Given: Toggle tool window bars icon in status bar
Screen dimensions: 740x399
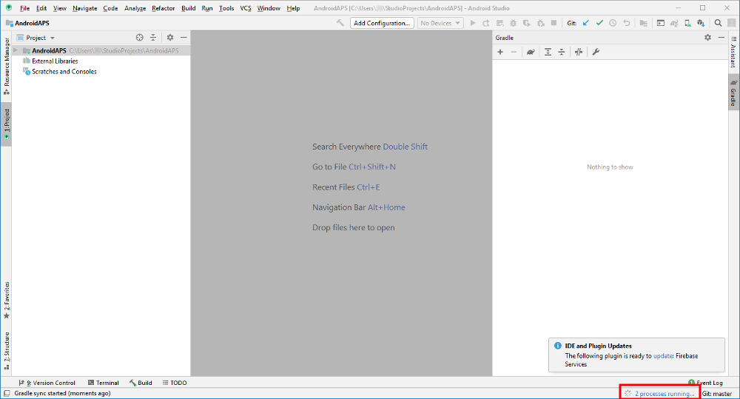Looking at the screenshot, I should tap(7, 393).
